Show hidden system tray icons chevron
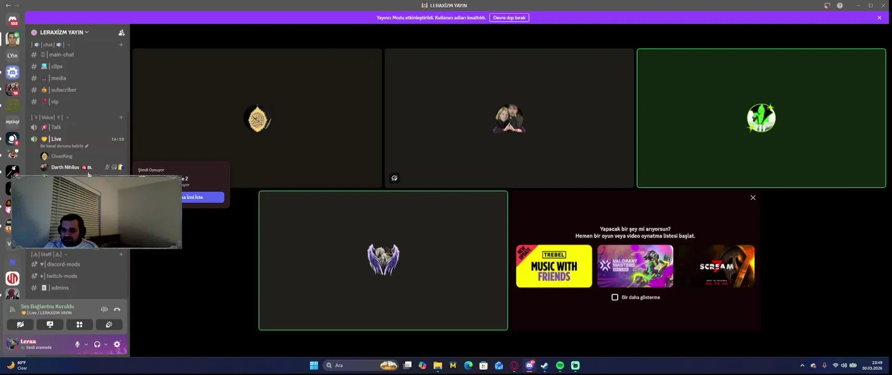Viewport: 892px width, 375px height. click(802, 366)
